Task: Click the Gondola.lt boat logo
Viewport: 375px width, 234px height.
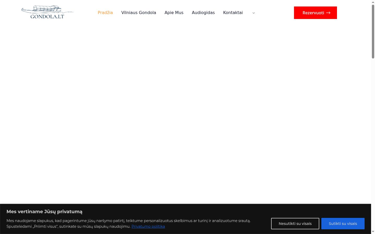Action: click(47, 12)
